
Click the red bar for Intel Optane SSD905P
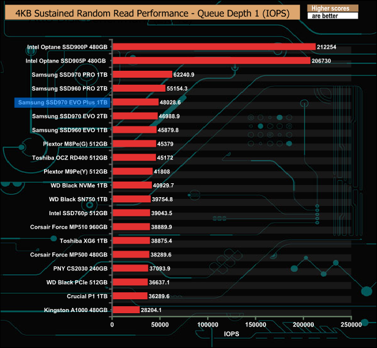point(211,60)
